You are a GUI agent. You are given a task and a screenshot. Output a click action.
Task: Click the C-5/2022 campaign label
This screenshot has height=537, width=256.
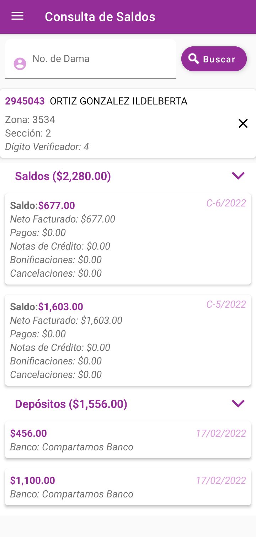click(226, 304)
